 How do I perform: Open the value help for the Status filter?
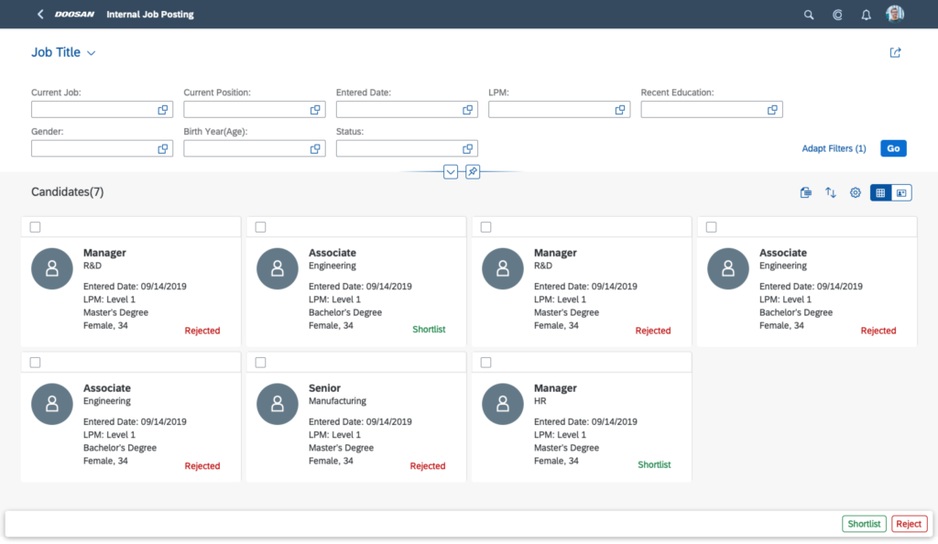coord(468,147)
